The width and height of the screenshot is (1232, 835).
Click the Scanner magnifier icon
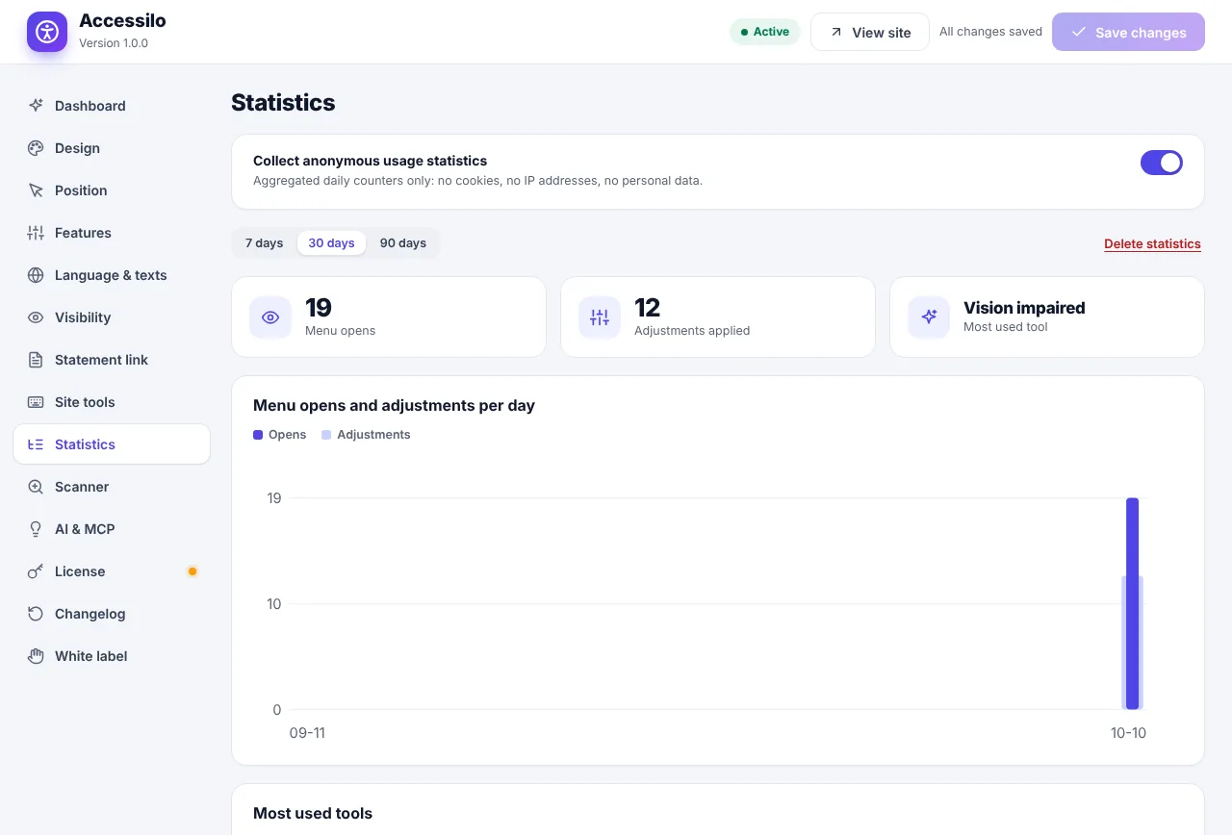(x=36, y=487)
